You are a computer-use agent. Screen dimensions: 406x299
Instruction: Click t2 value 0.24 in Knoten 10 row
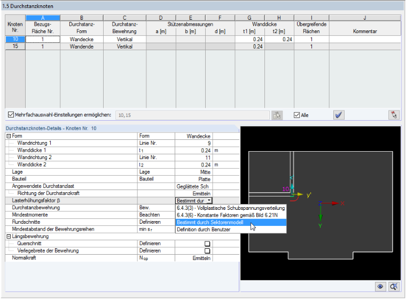point(279,40)
